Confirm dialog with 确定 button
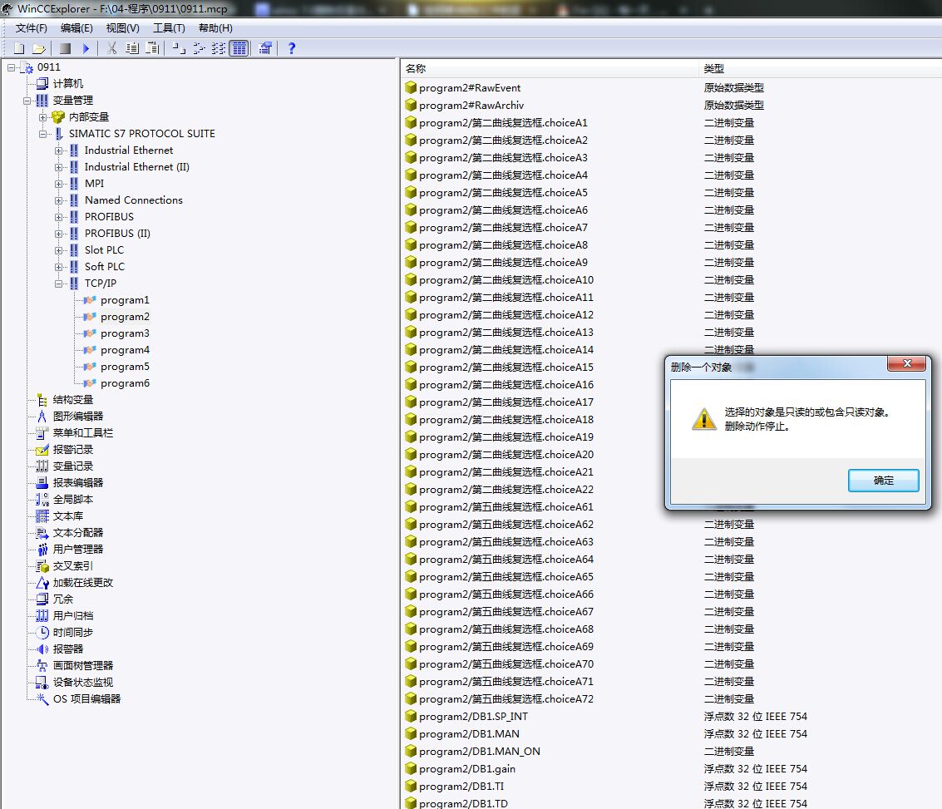The image size is (942, 809). [883, 481]
